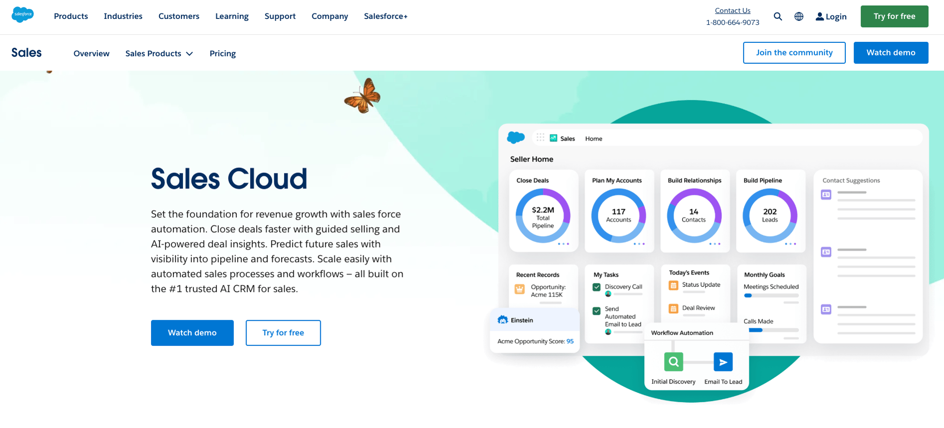Click the Salesforce cloud logo in header
The height and width of the screenshot is (428, 944).
click(x=22, y=14)
